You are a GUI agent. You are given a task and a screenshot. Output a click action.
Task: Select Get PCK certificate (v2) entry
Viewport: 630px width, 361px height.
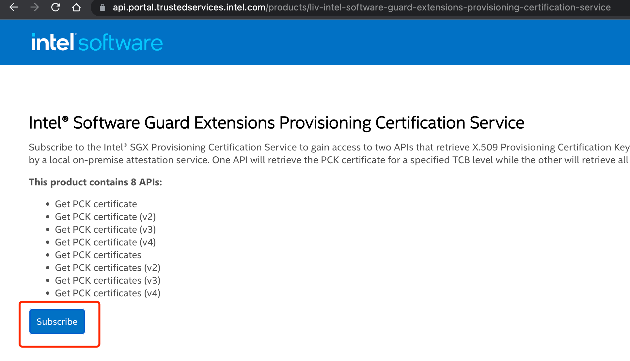pos(105,217)
